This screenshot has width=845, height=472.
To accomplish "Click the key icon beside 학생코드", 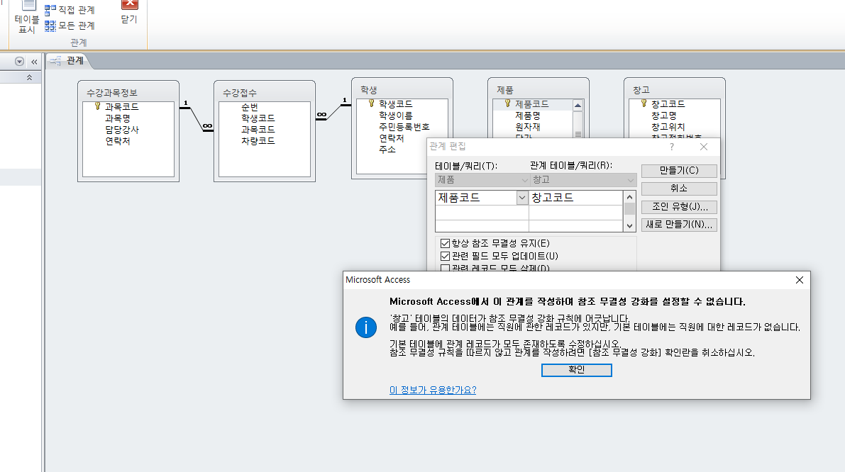I will [370, 103].
